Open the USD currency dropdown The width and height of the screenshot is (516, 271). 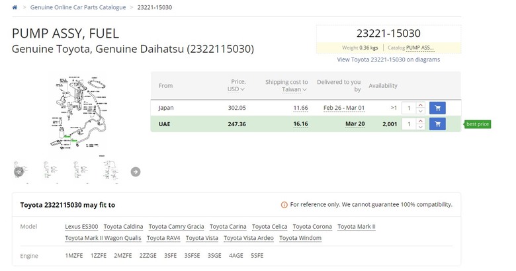coord(236,89)
